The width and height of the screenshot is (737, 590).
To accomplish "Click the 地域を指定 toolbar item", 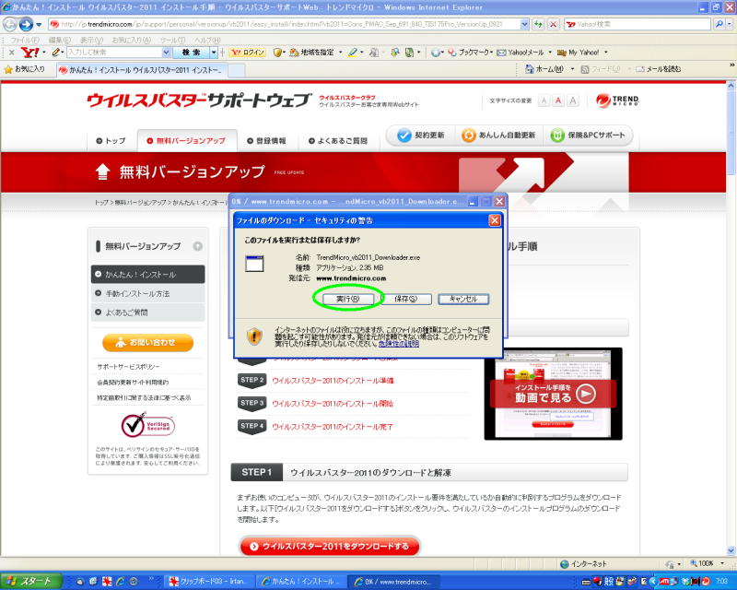I will click(x=312, y=53).
